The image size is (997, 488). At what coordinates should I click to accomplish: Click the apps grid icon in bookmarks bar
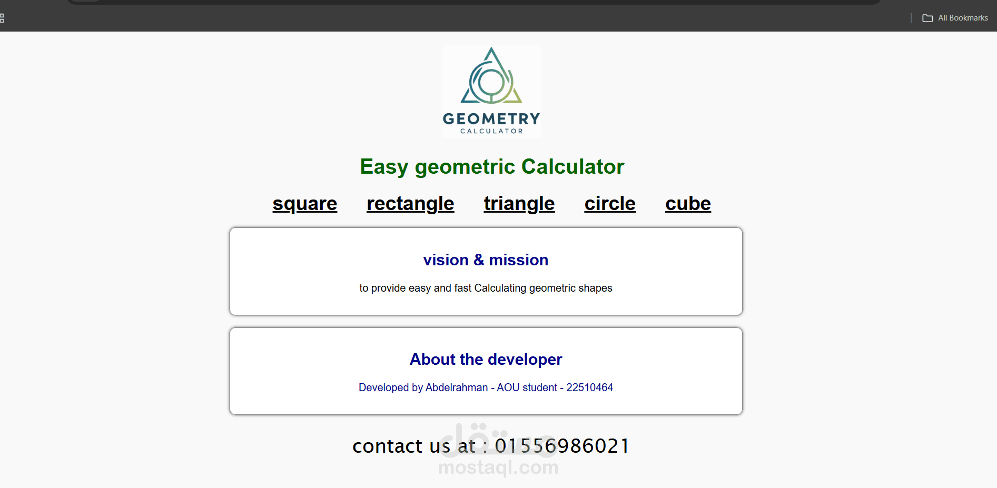[2, 18]
